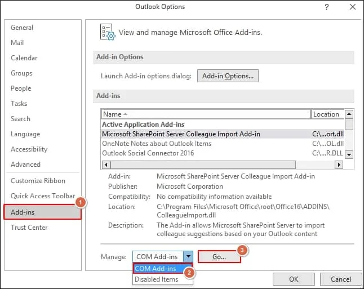
Task: Close the Outlook Options dialog
Action: coord(353,7)
